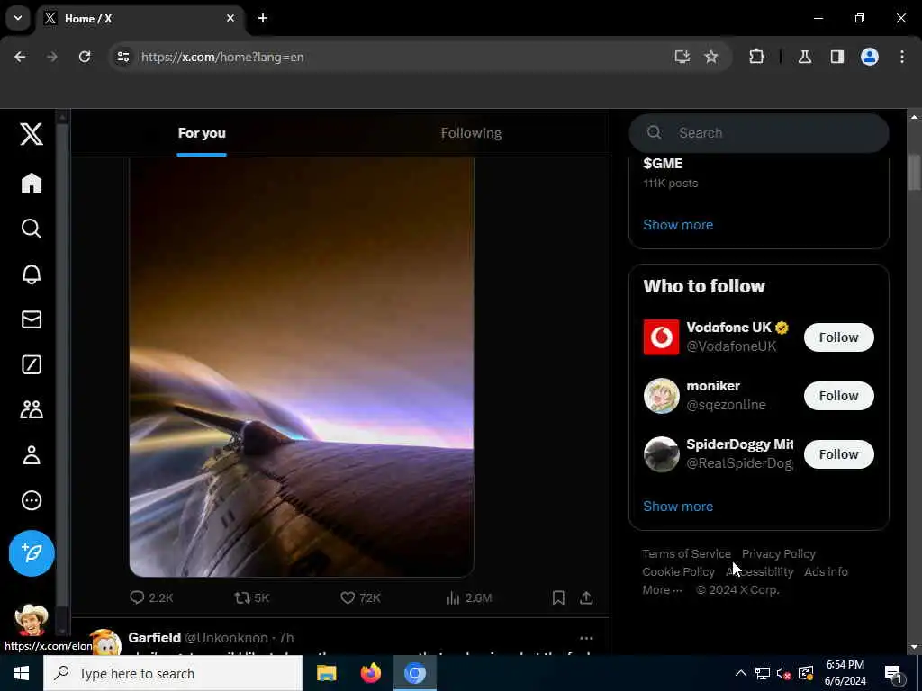Open Windows Start menu

click(22, 673)
